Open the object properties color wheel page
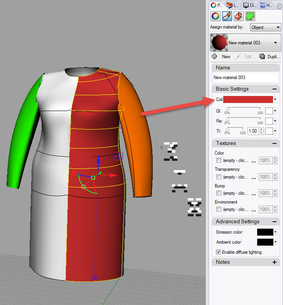The width and height of the screenshot is (283, 305). [x=215, y=16]
